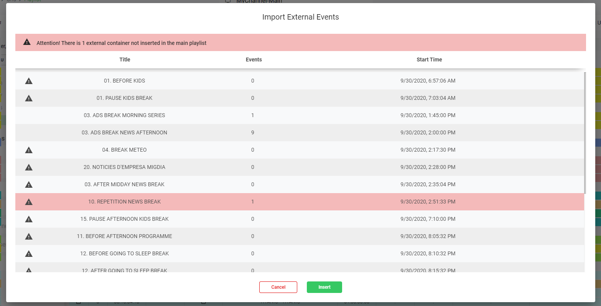The image size is (601, 306).
Task: Click warning icon beside 01. PAUSE KIDS BREAK
Action: tap(29, 98)
